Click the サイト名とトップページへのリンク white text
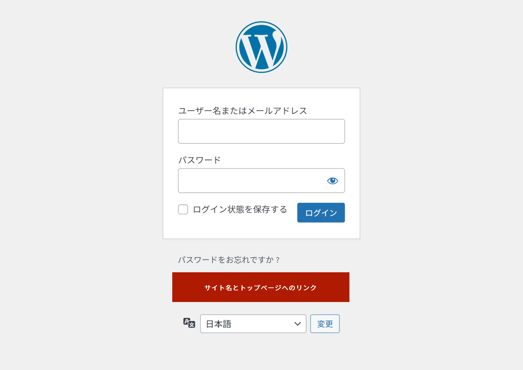Viewport: 523px width, 370px height. (x=261, y=288)
